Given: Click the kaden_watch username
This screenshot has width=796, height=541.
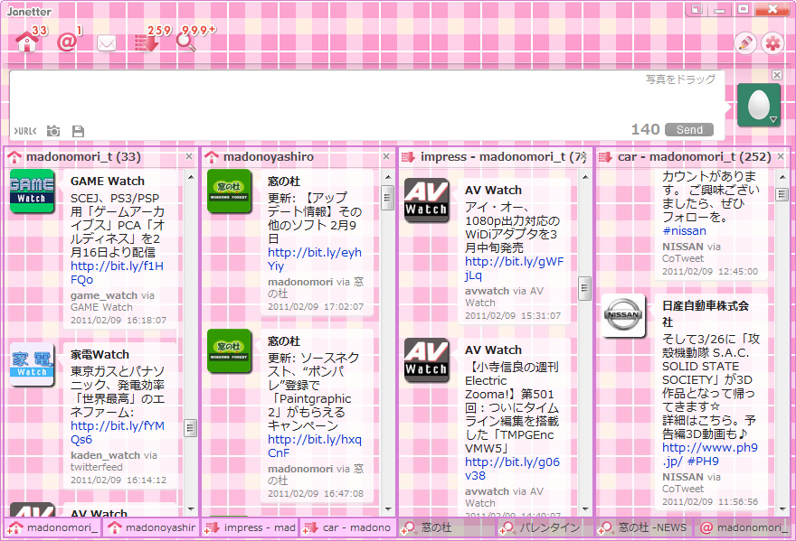Looking at the screenshot, I should pos(106,455).
